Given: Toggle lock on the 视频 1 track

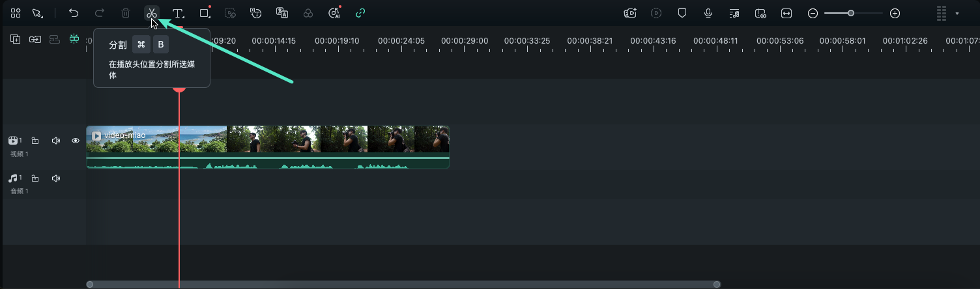Looking at the screenshot, I should coord(35,141).
